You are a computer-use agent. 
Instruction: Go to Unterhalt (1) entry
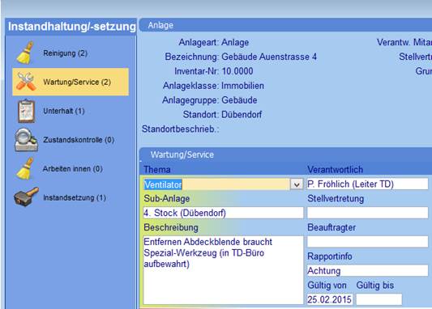click(x=64, y=111)
